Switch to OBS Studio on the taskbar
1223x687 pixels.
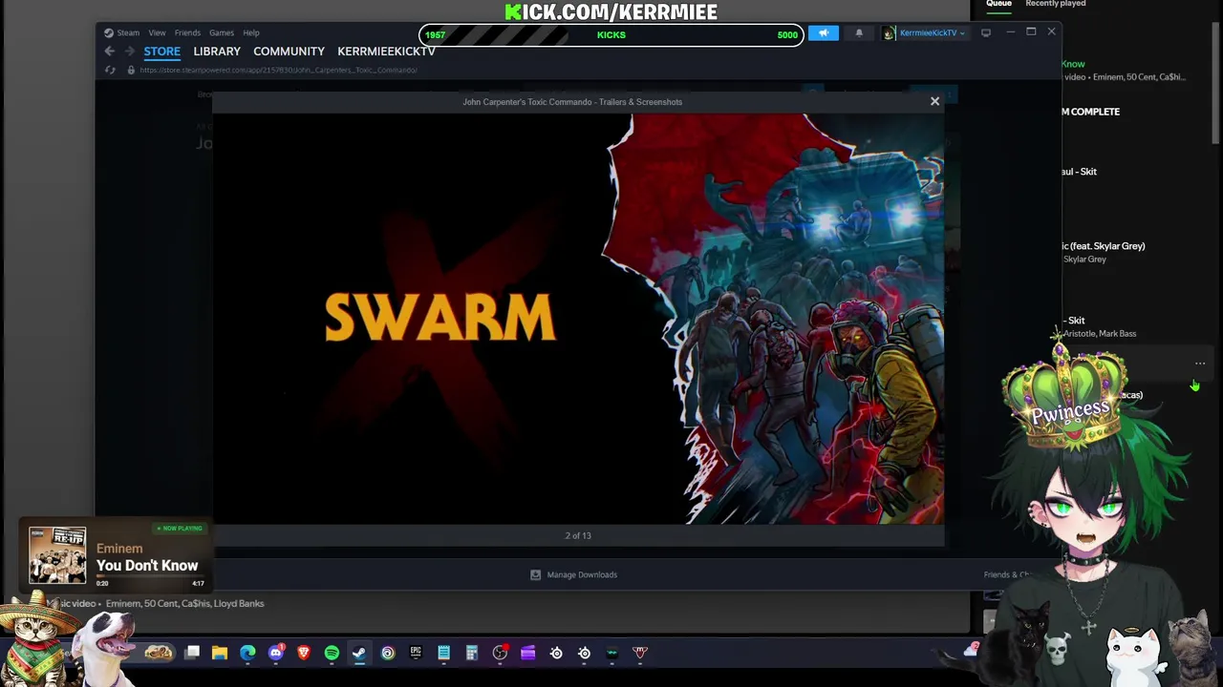click(500, 653)
